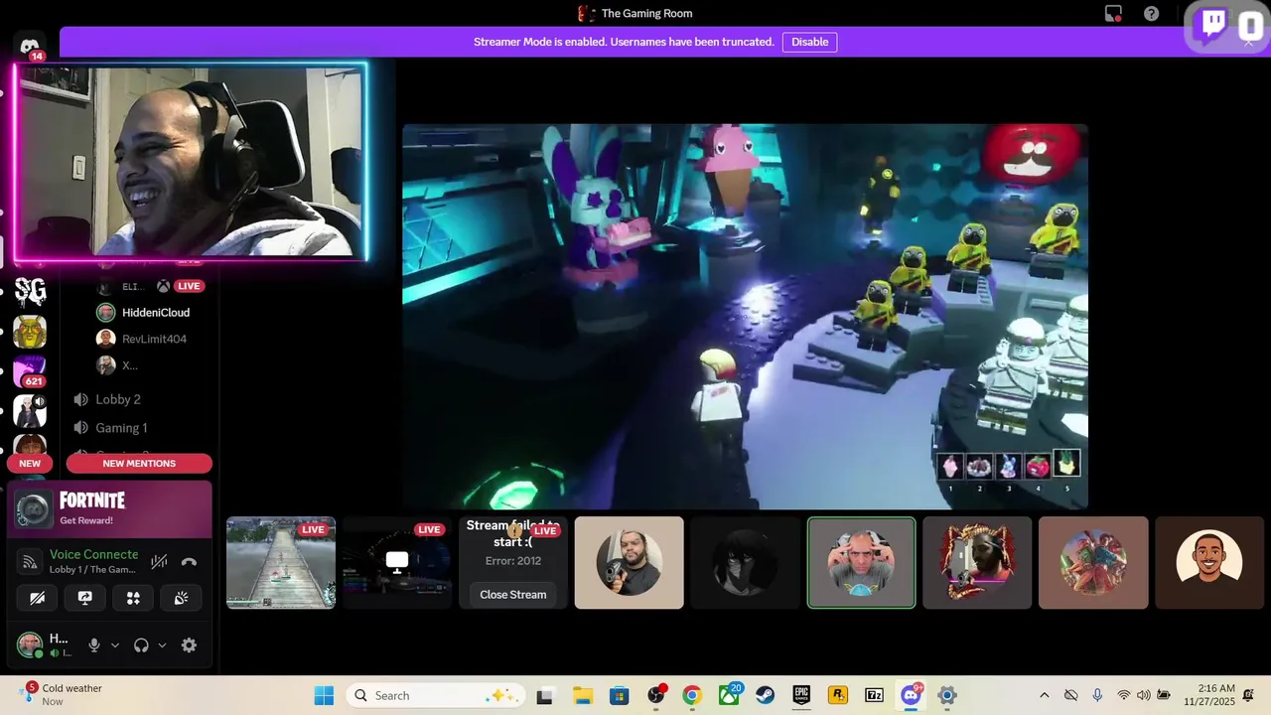
Task: Open Steam from taskbar
Action: (x=766, y=696)
